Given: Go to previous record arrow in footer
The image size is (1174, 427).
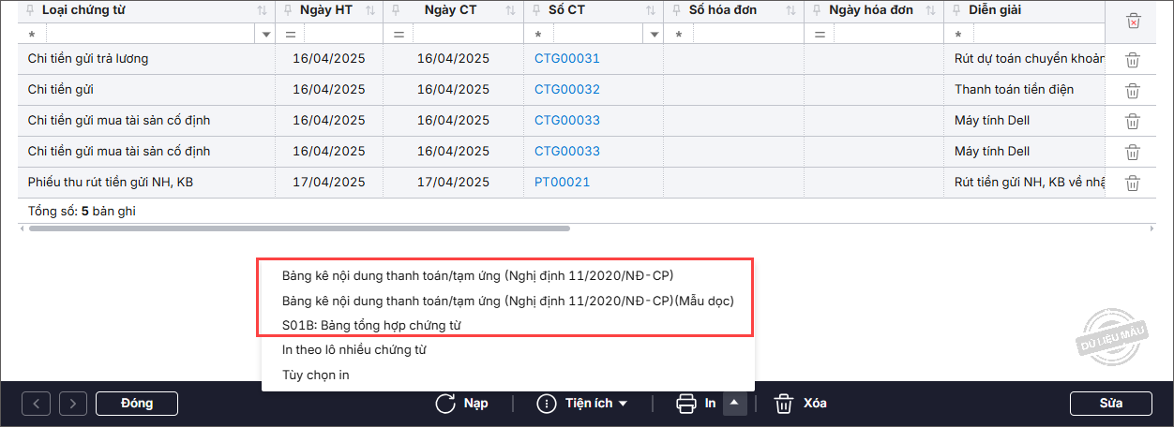Looking at the screenshot, I should [x=36, y=404].
